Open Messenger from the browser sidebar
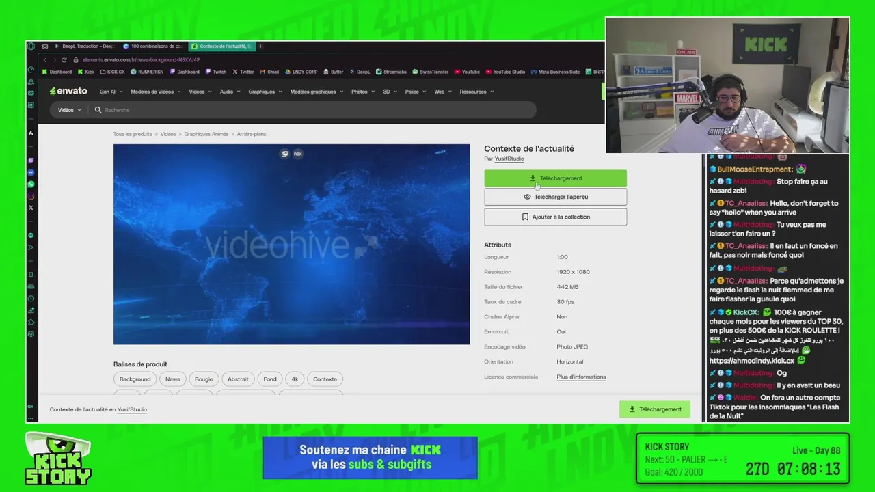 click(31, 173)
